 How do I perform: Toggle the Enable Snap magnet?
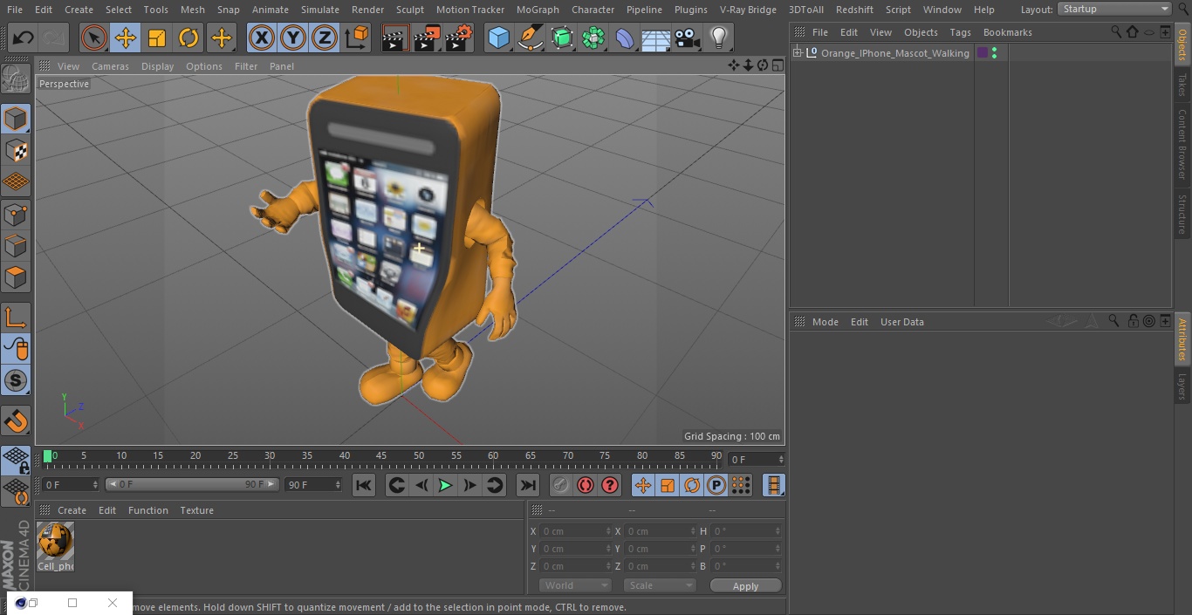(x=16, y=421)
